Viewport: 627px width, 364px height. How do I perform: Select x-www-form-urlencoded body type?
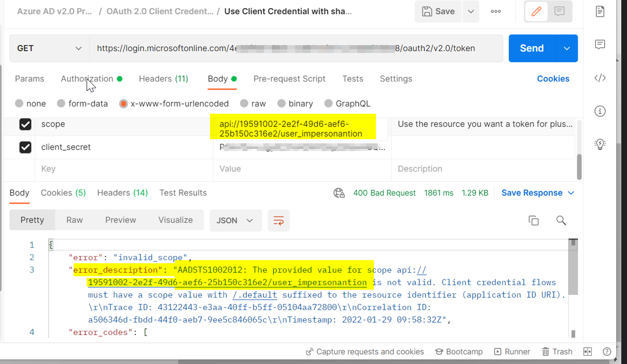pyautogui.click(x=123, y=103)
